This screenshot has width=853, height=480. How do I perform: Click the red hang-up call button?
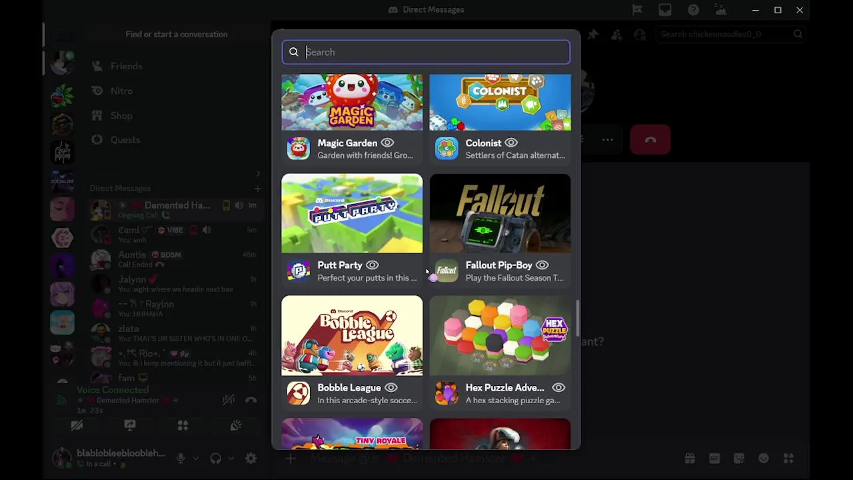(650, 139)
